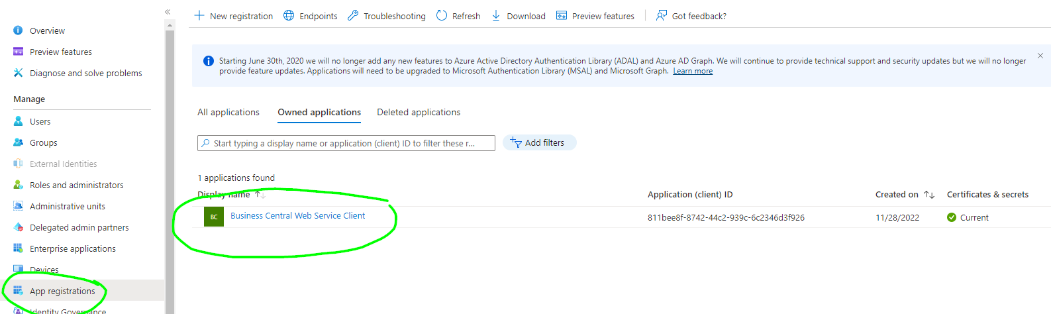
Task: Open Enterprise applications menu item
Action: click(x=73, y=248)
